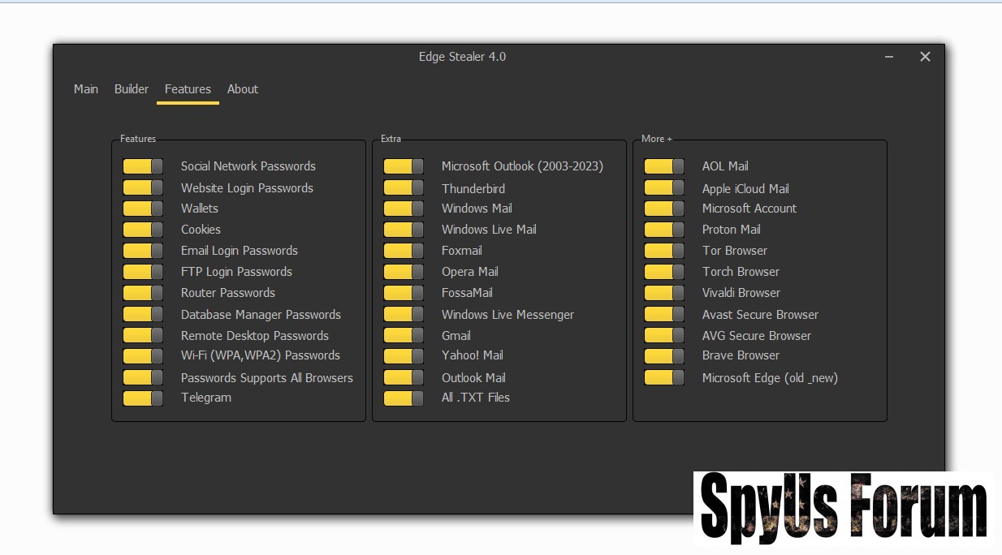Switch to the Main tab
This screenshot has width=1002, height=555.
coord(86,89)
